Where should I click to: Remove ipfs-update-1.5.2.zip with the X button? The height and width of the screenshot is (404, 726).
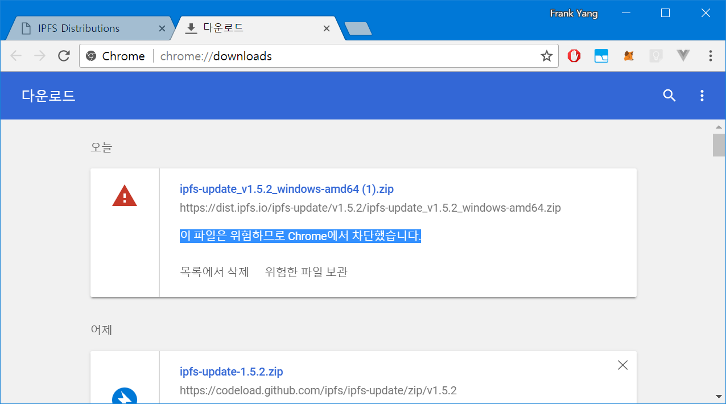pos(623,365)
